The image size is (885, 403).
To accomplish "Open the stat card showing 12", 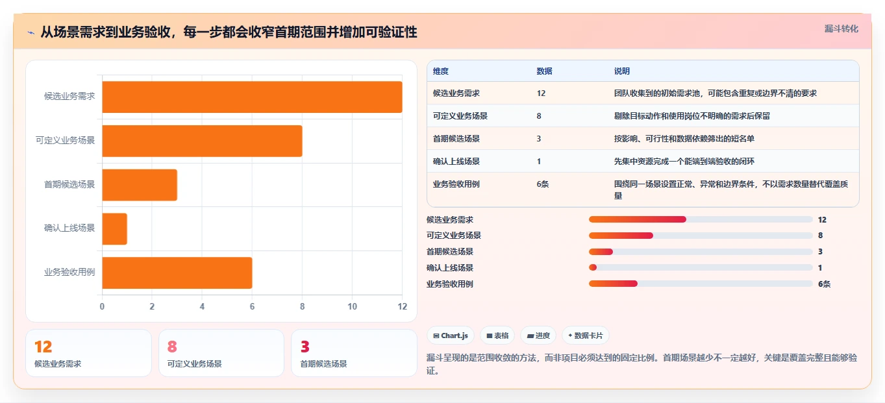I will (x=88, y=353).
